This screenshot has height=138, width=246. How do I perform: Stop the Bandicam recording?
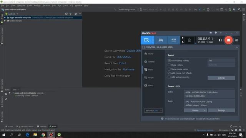(x=228, y=40)
